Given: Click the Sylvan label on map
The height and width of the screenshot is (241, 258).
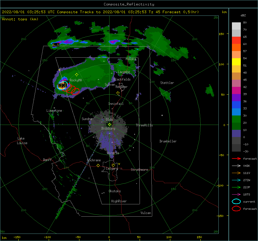Looking at the screenshot, I should [x=110, y=85].
